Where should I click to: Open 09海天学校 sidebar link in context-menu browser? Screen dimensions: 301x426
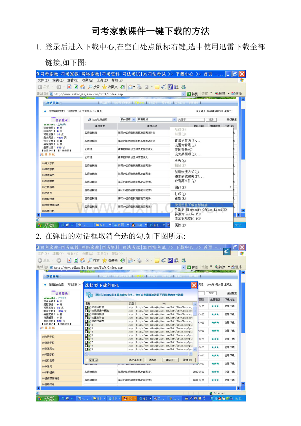point(48,163)
